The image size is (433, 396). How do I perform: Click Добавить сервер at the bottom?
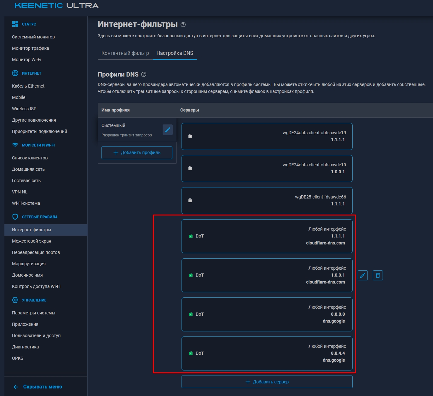[267, 382]
